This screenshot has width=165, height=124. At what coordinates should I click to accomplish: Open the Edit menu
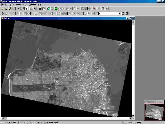[7, 5]
